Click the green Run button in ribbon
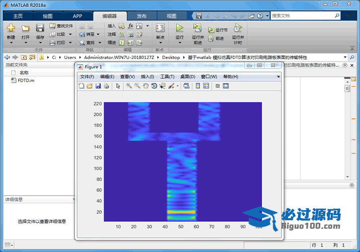 (180, 28)
